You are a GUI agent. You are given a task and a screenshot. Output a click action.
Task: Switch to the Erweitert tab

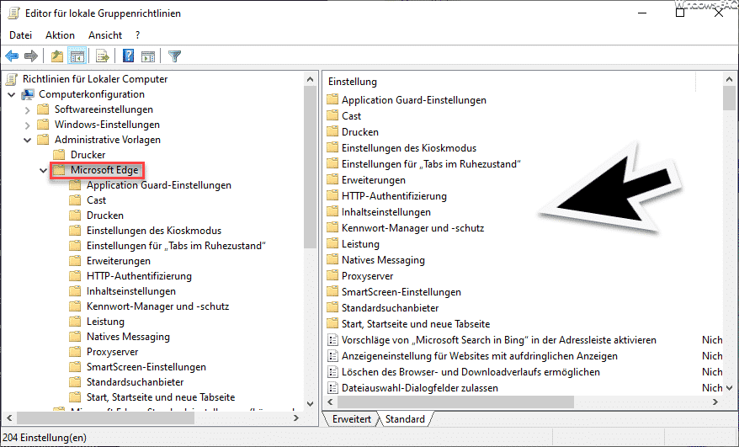click(x=352, y=418)
